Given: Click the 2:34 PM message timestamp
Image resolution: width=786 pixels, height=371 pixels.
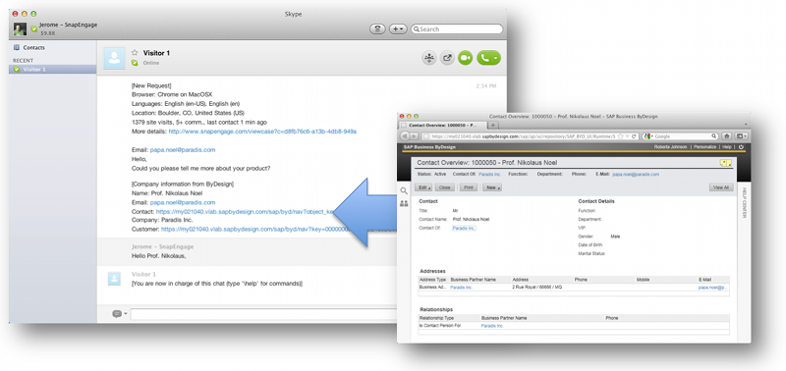Looking at the screenshot, I should click(x=485, y=86).
